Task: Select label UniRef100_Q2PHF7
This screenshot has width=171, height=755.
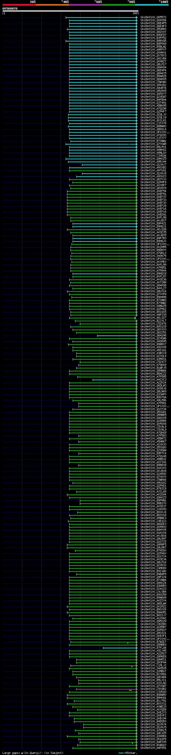Action: 153,112
